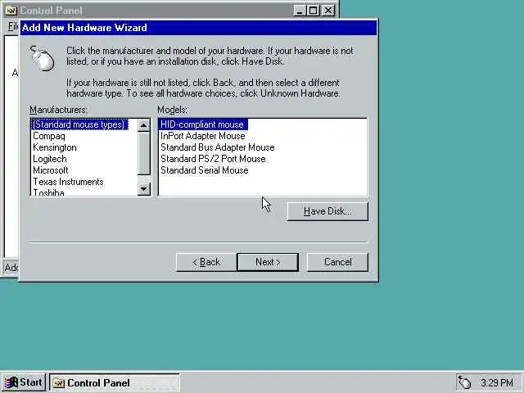Choose Texas Instruments manufacturer

(x=68, y=182)
